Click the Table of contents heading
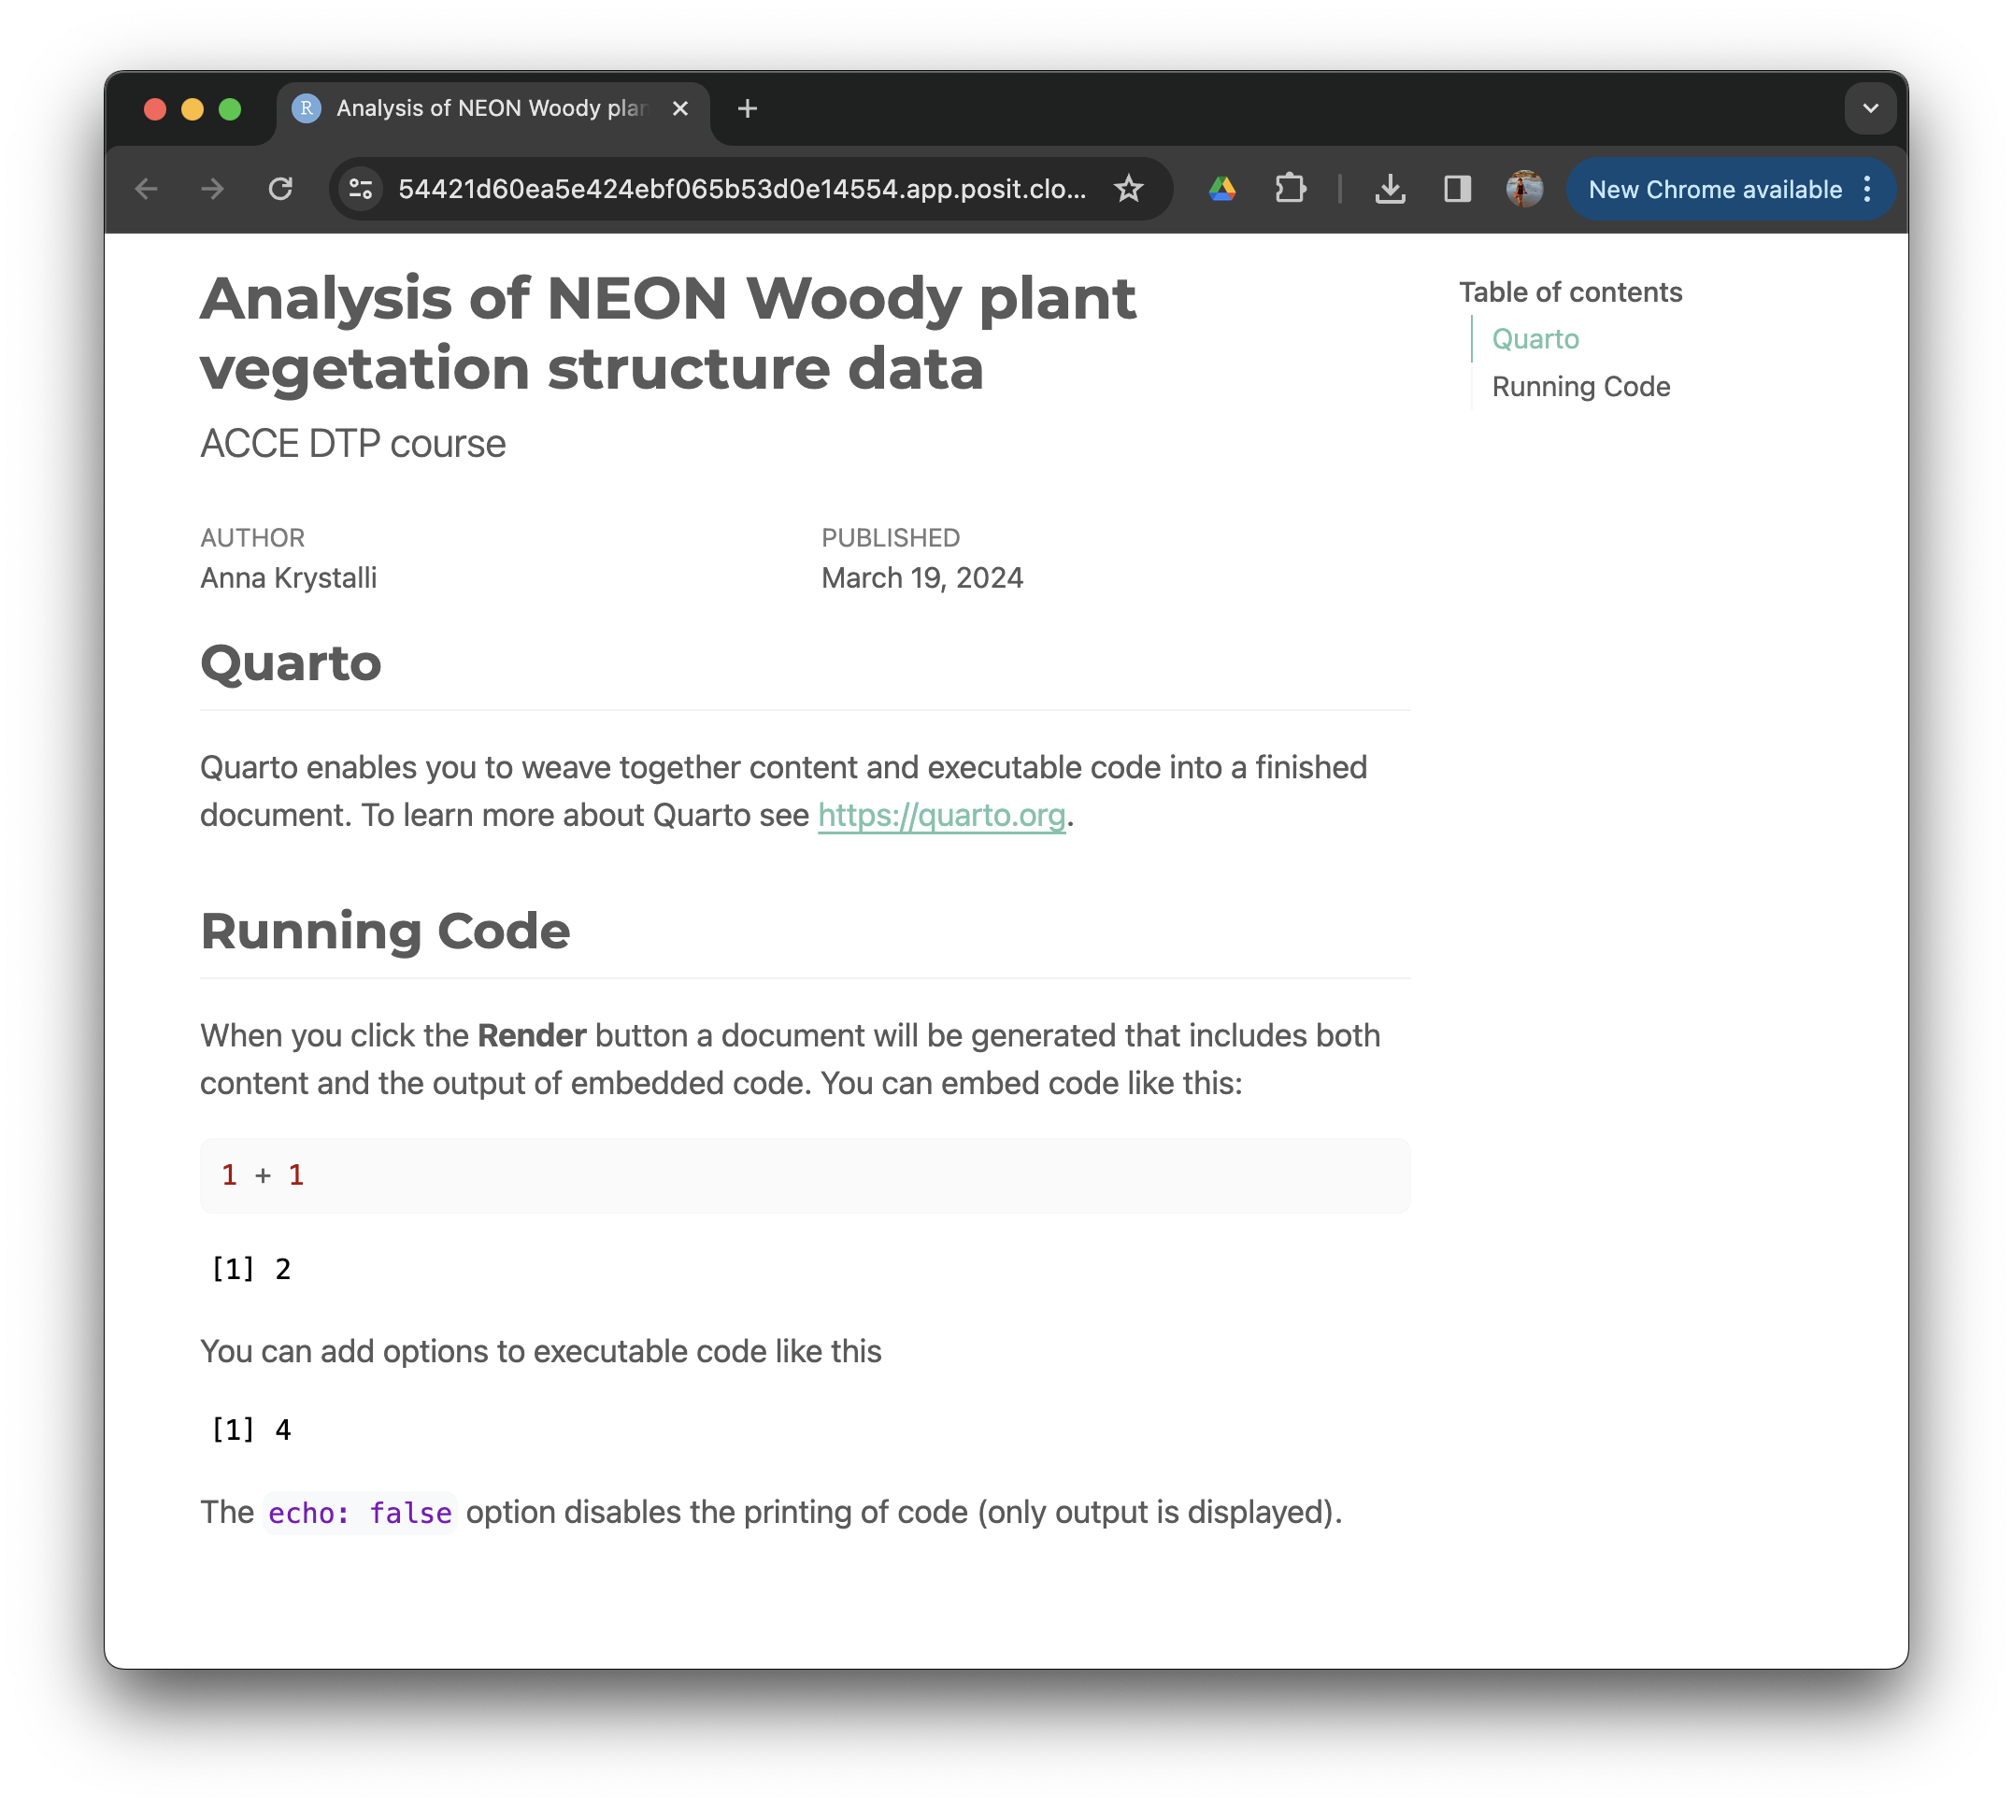 pos(1570,292)
